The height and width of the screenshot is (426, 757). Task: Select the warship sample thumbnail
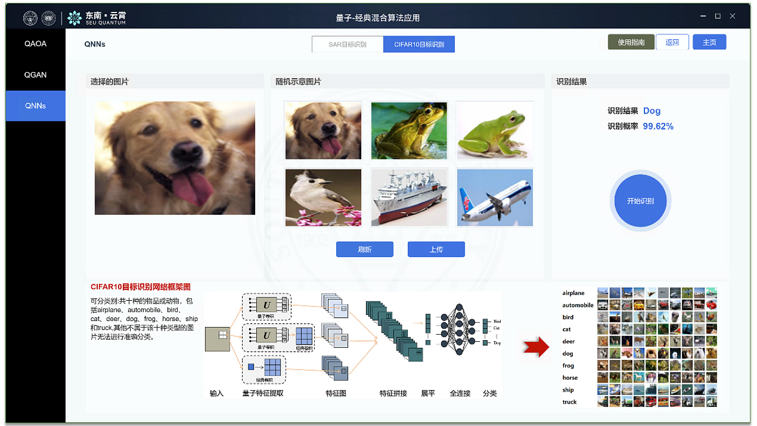pyautogui.click(x=409, y=197)
